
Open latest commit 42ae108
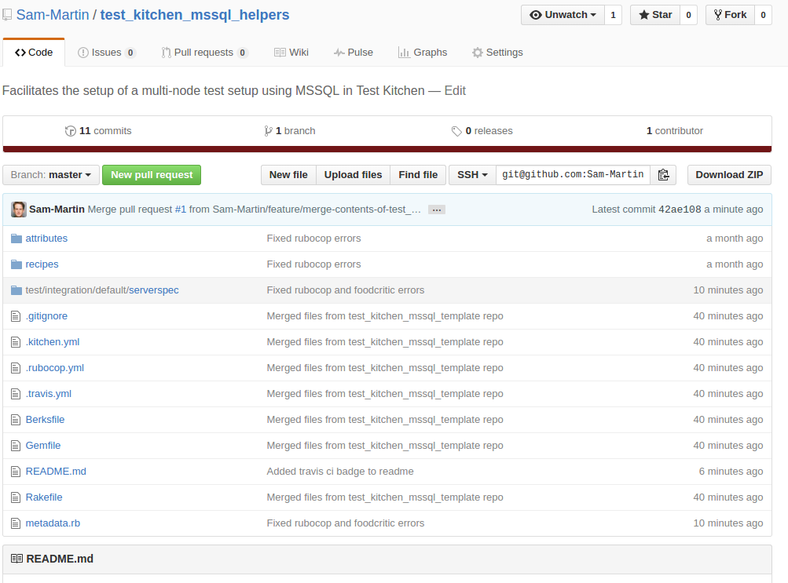pyautogui.click(x=680, y=210)
